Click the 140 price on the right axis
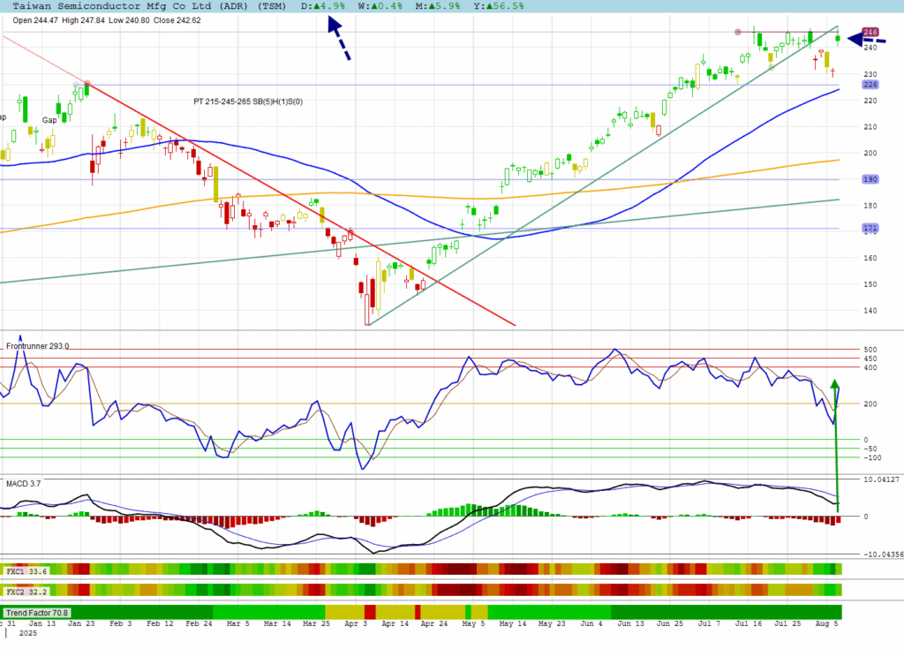The image size is (904, 649). (870, 310)
